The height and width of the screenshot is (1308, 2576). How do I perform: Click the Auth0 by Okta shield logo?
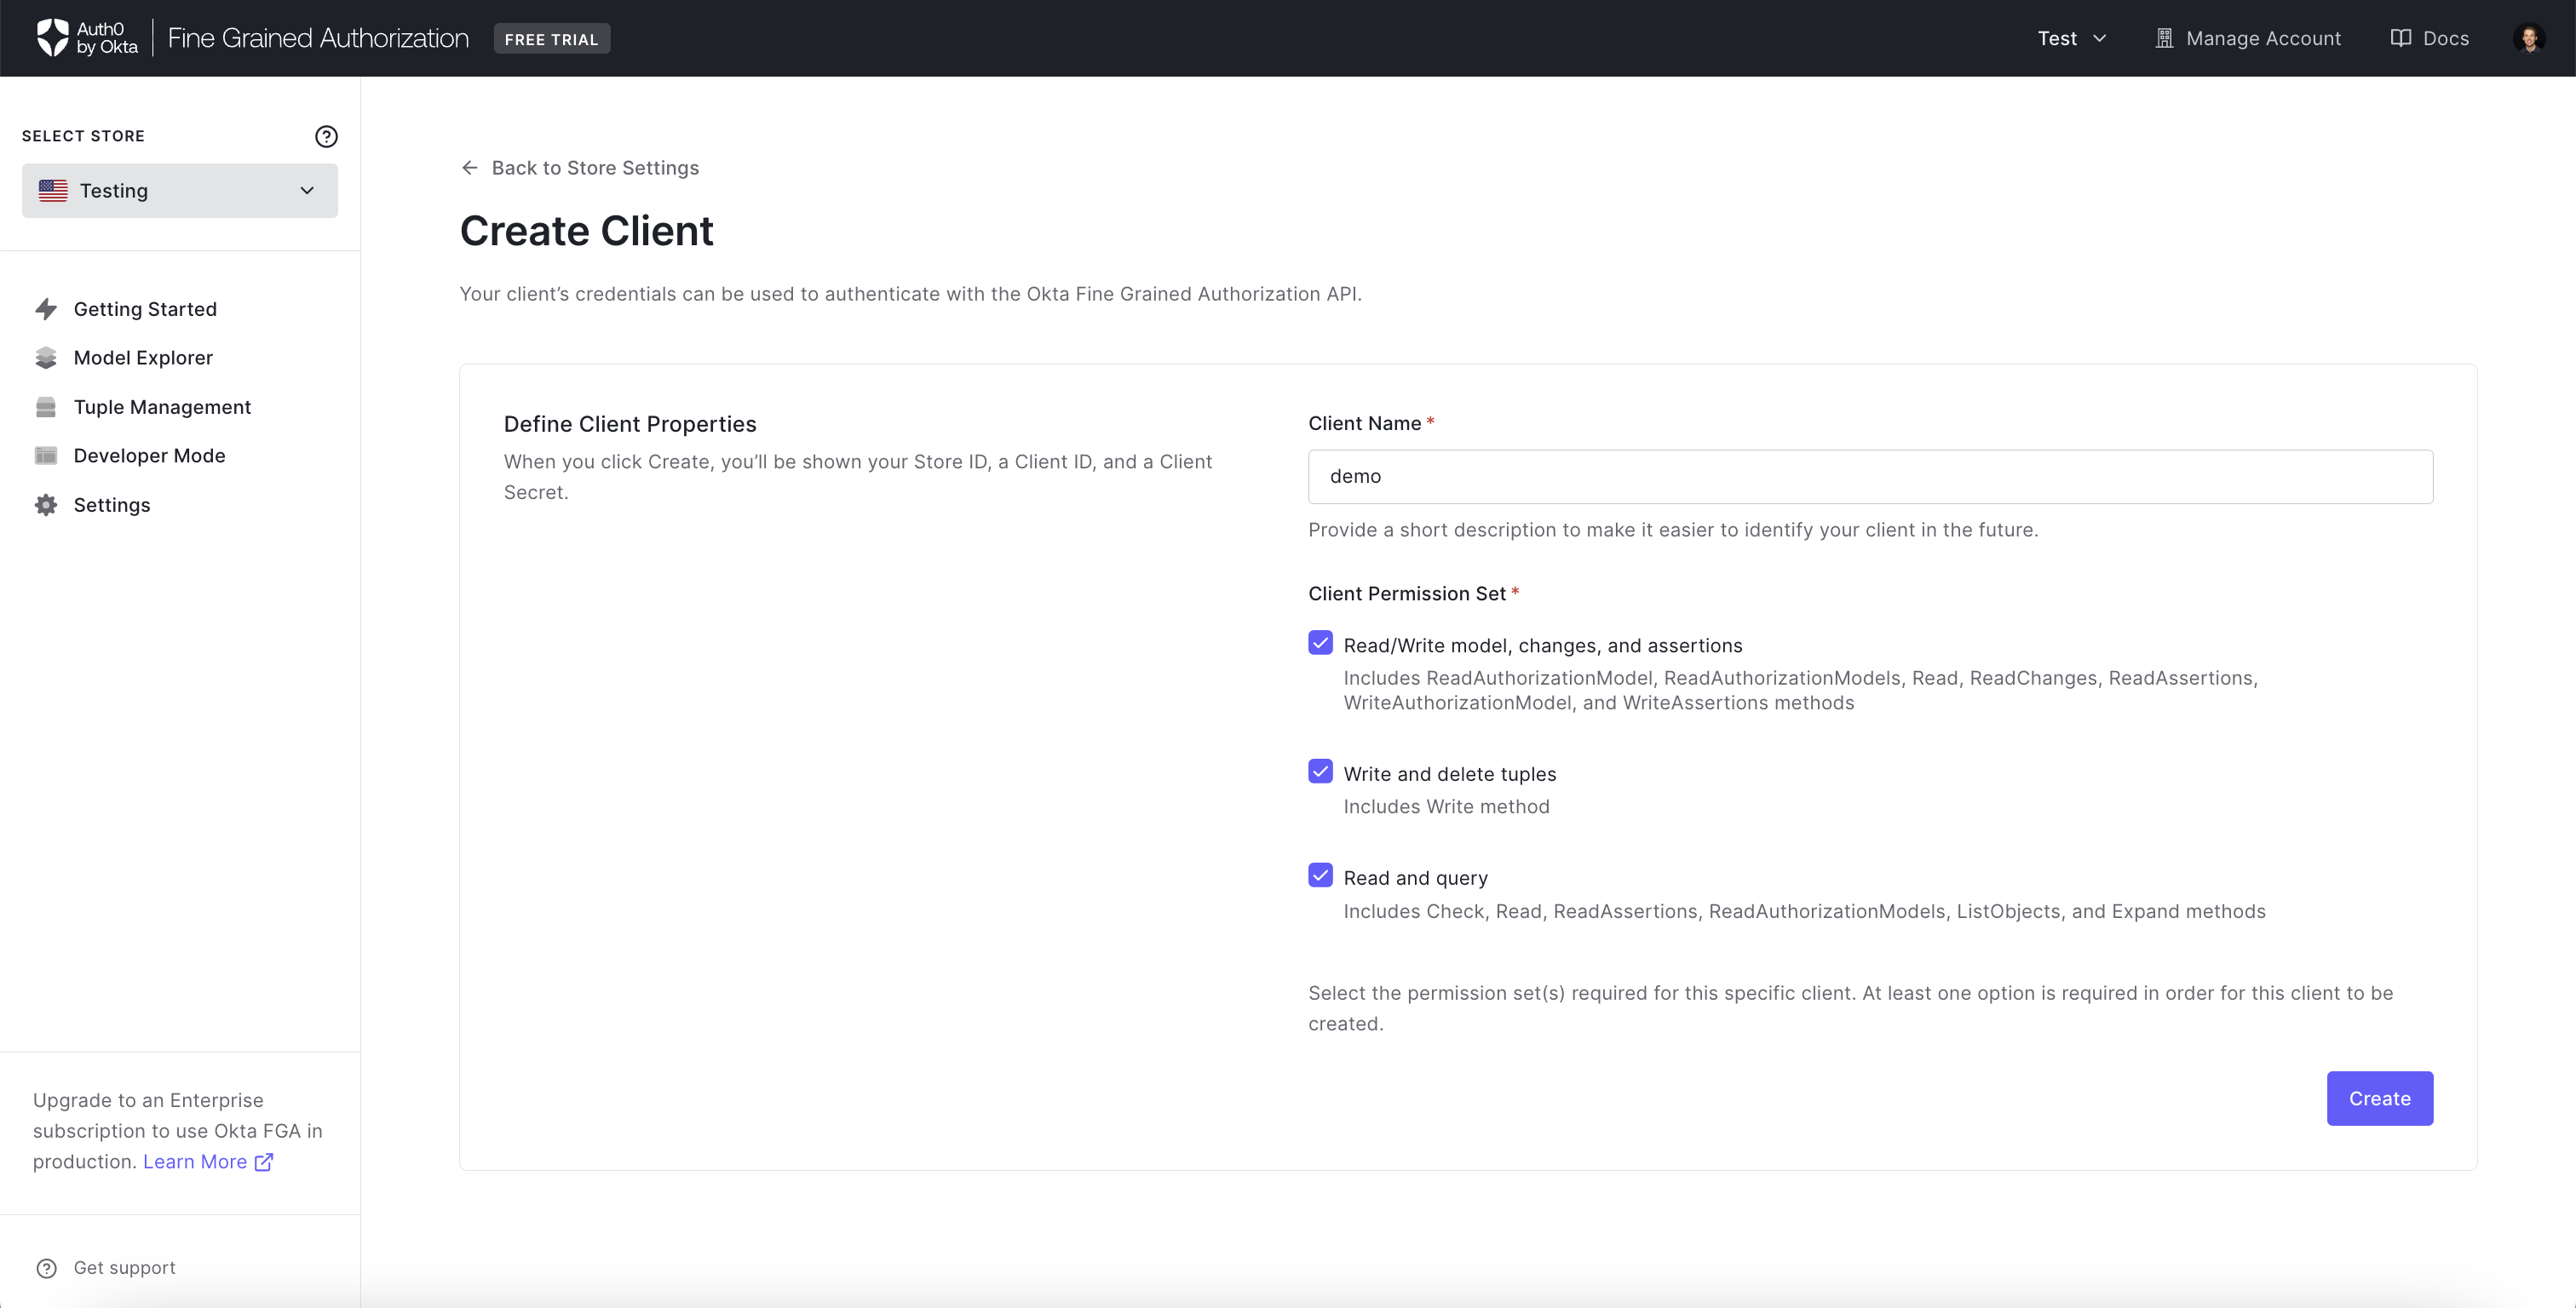point(52,38)
